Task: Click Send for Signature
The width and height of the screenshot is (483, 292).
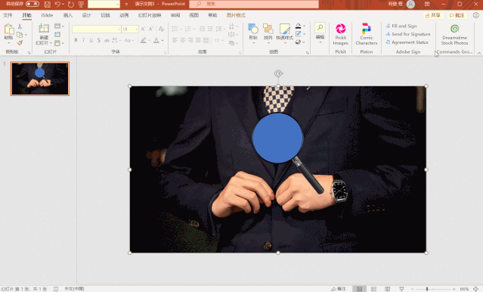Action: (408, 34)
